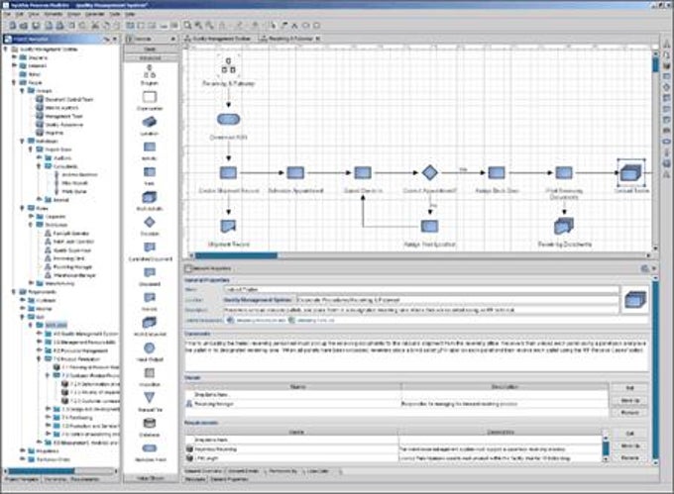Click the Project Navigator horizontal scrollbar thumb
The image size is (674, 494).
point(42,471)
